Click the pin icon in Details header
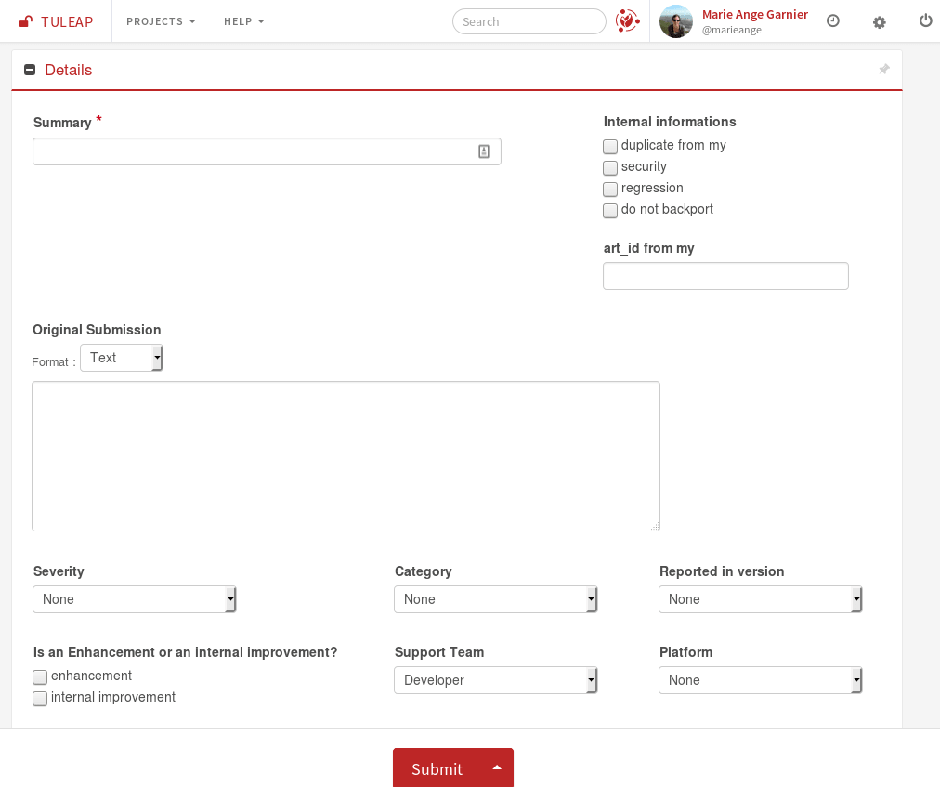Image resolution: width=940 pixels, height=787 pixels. [884, 70]
